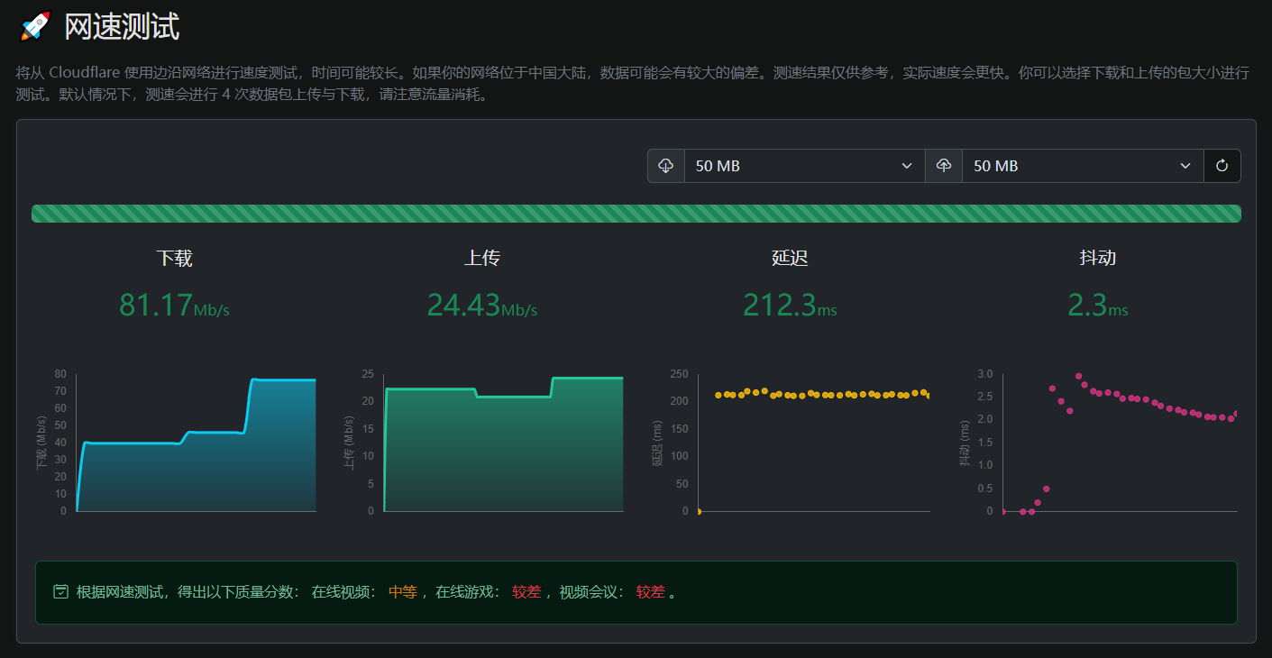Restart the speed test with refresh icon

click(1222, 166)
